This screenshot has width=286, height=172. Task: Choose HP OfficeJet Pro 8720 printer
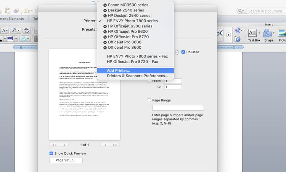(x=135, y=37)
